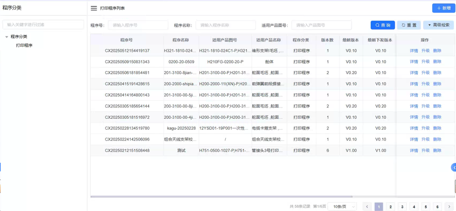This screenshot has height=211, width=456.
Task: Focus the 适用产品图号 input field
Action: tap(321, 25)
